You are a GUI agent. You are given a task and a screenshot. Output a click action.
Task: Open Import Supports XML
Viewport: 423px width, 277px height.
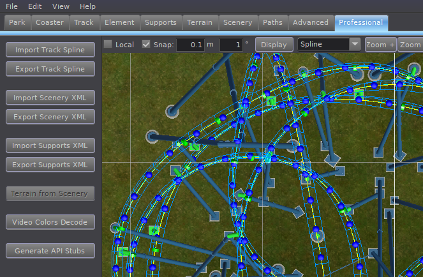[x=50, y=146]
